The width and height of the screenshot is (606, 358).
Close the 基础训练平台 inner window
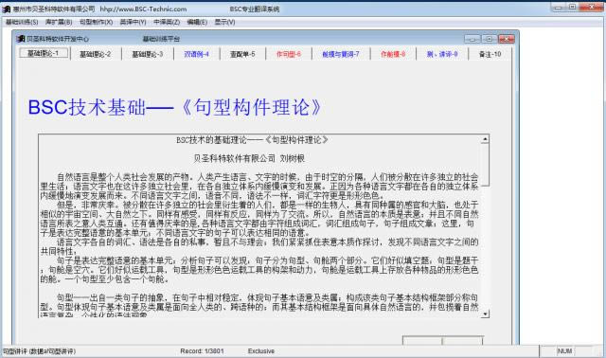click(507, 39)
